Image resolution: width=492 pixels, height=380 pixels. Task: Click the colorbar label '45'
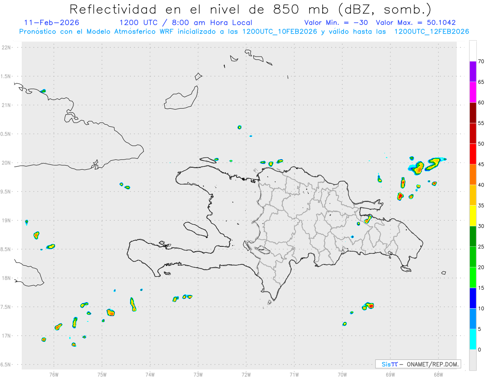481,164
